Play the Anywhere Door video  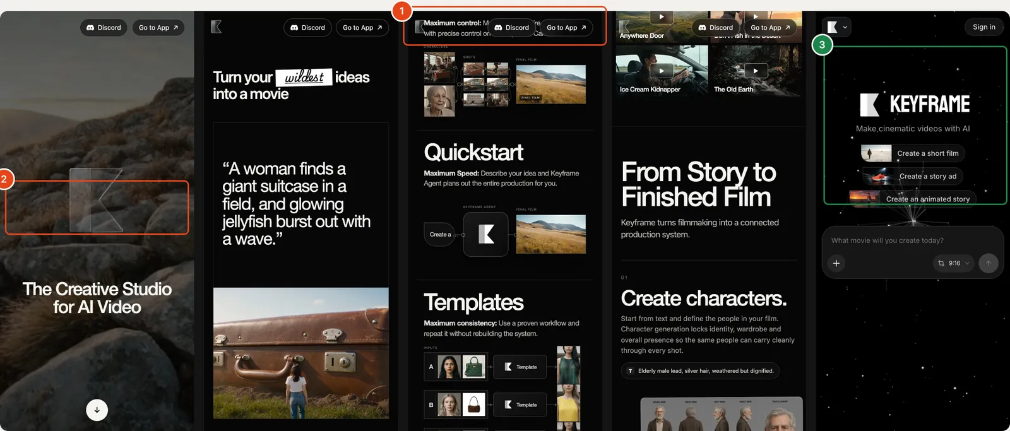click(662, 17)
